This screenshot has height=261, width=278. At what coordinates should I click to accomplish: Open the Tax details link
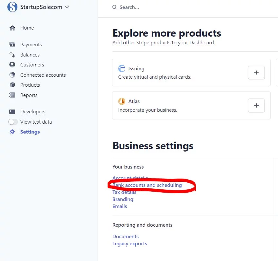(124, 192)
